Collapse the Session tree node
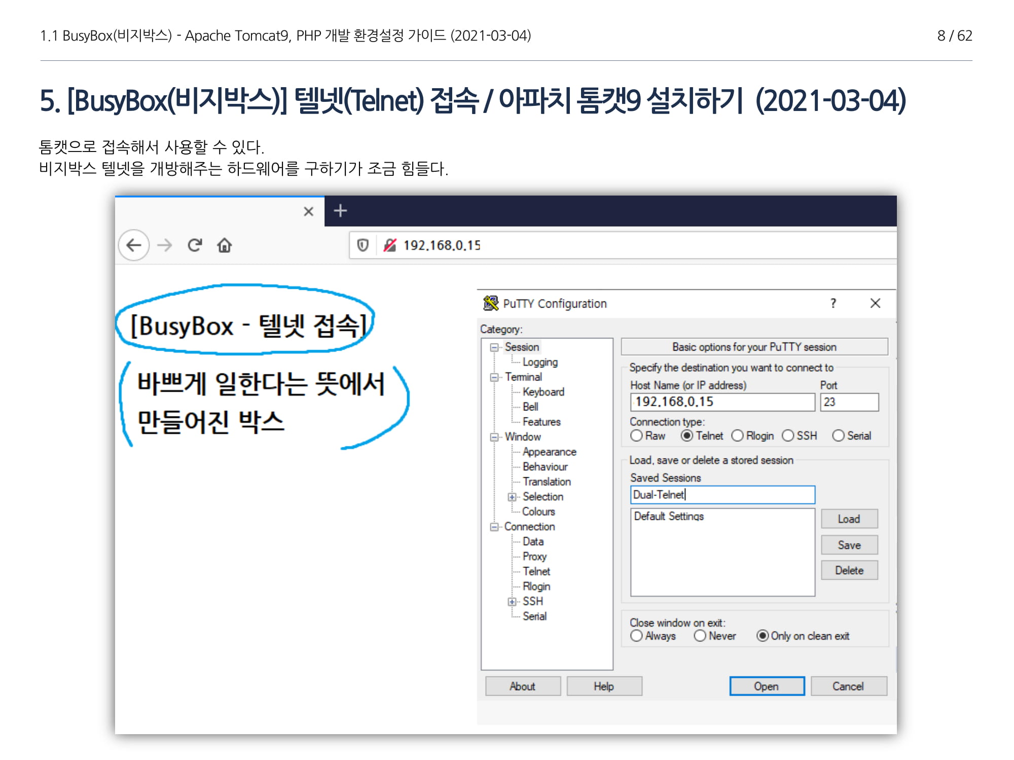 [494, 347]
